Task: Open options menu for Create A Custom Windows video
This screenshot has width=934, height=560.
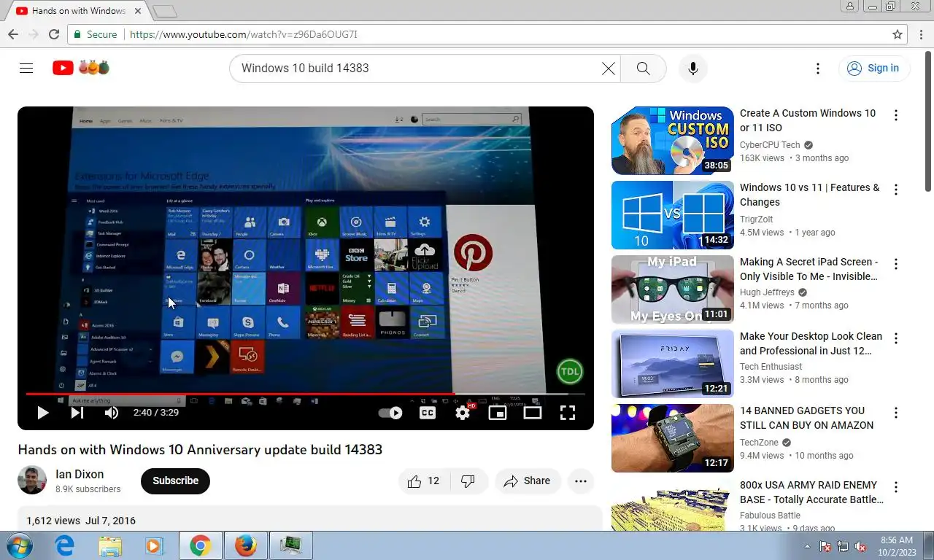Action: [x=896, y=115]
